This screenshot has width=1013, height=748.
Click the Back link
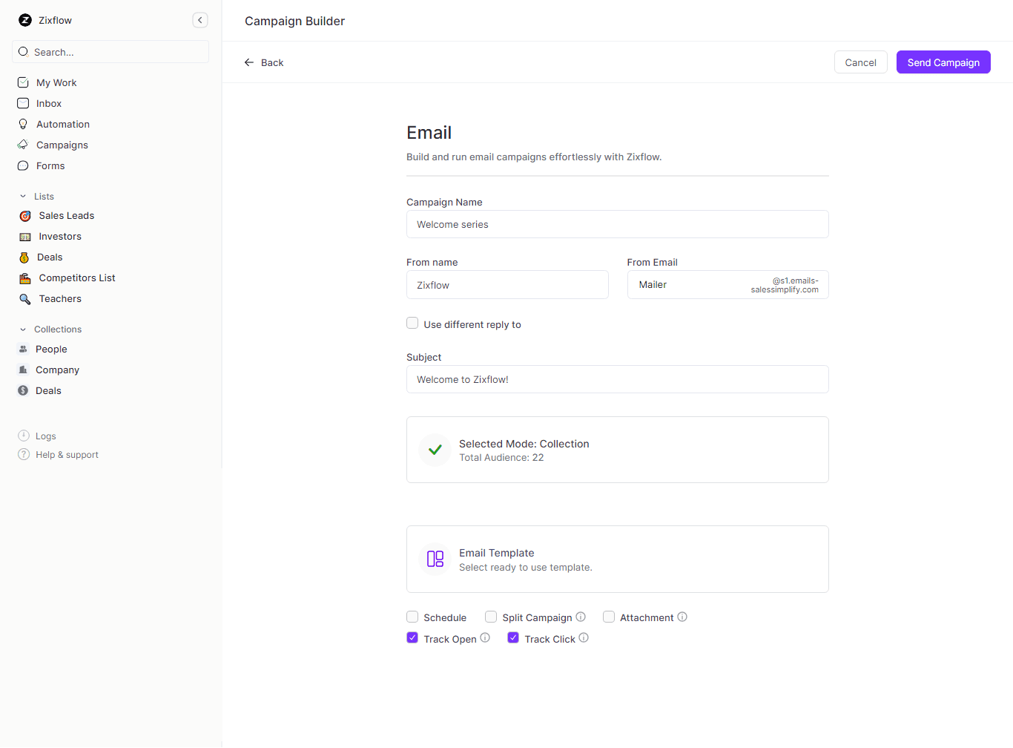pyautogui.click(x=264, y=62)
